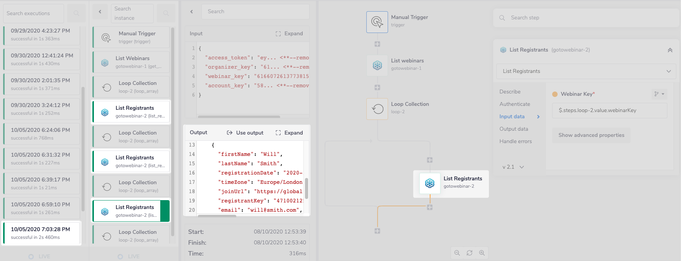Add step via plus below Manual Trigger node

click(x=377, y=44)
